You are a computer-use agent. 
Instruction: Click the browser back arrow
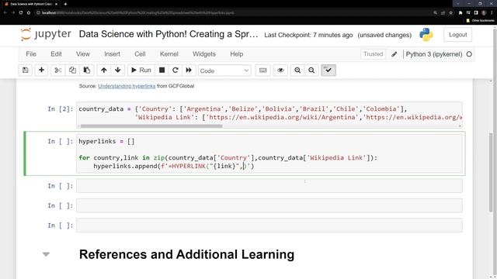[x=5, y=12]
